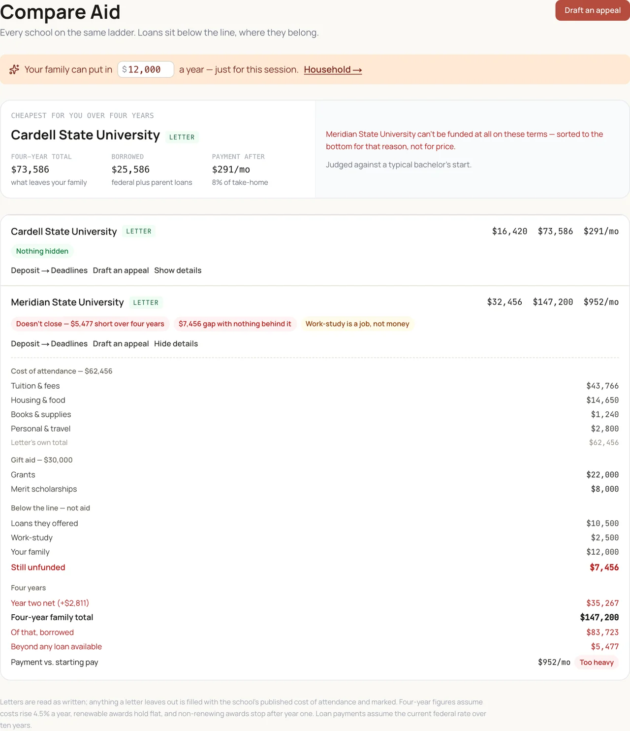Click the sparkle icon beside family contribution
The image size is (630, 731).
[14, 69]
